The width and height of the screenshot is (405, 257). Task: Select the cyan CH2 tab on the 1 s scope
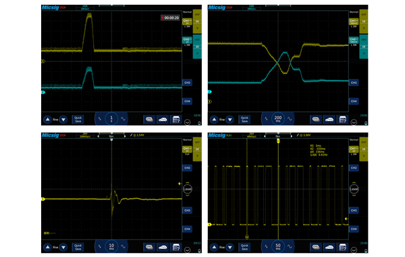click(187, 41)
